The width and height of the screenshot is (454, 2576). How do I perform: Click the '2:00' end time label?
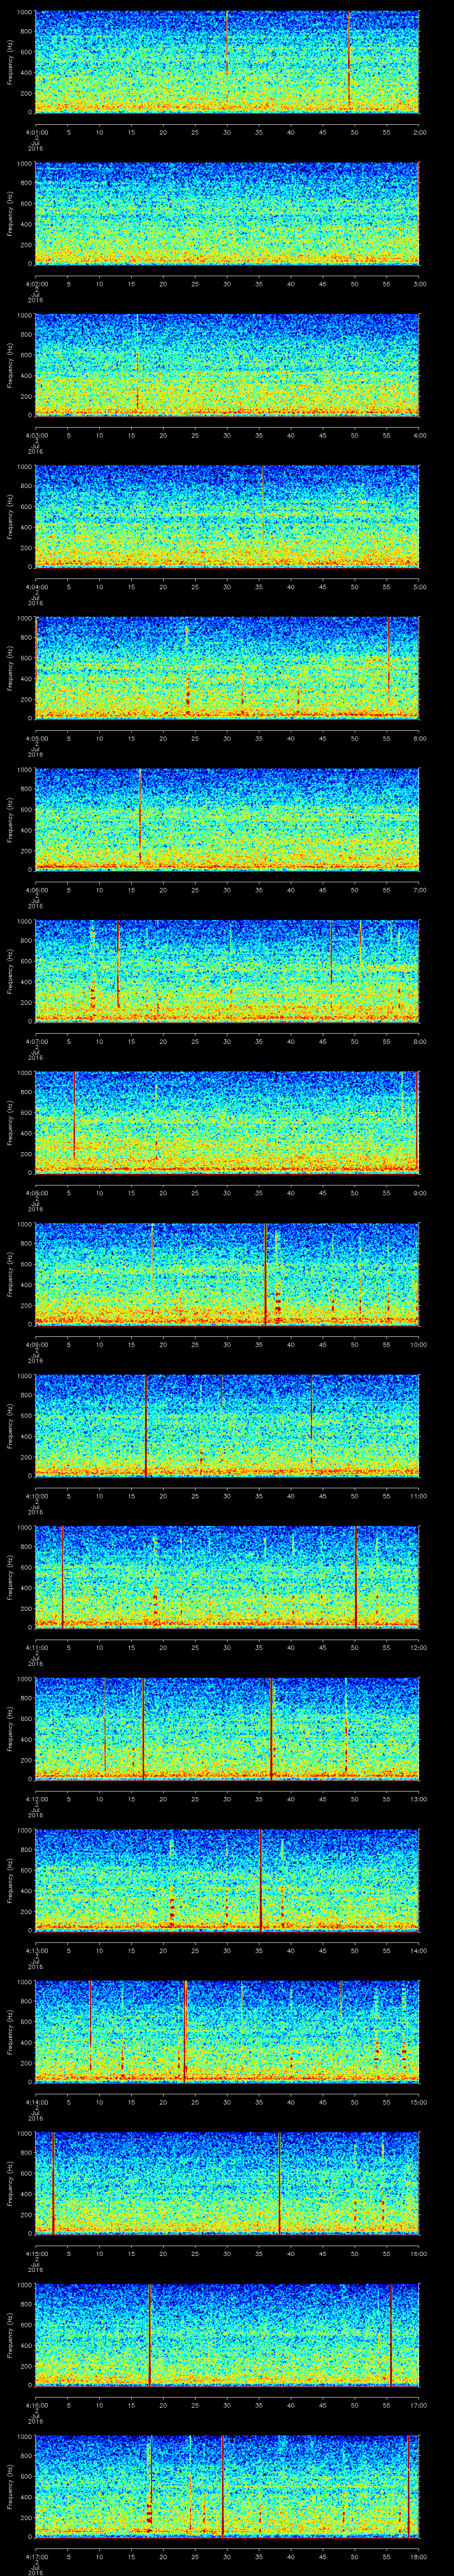419,131
